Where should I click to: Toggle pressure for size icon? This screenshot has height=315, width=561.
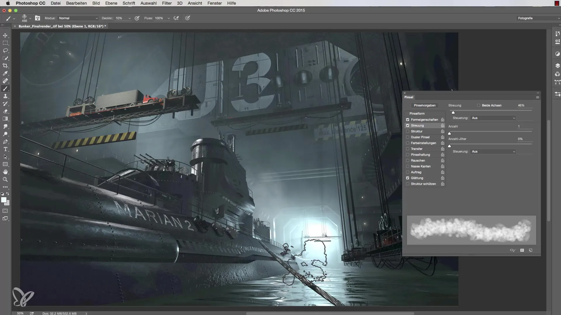tap(188, 18)
